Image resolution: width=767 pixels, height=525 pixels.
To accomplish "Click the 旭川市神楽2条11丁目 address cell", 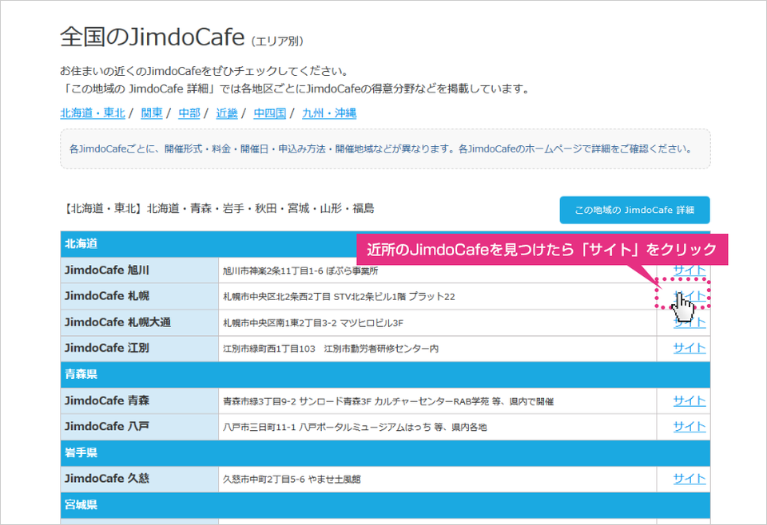I will click(437, 270).
